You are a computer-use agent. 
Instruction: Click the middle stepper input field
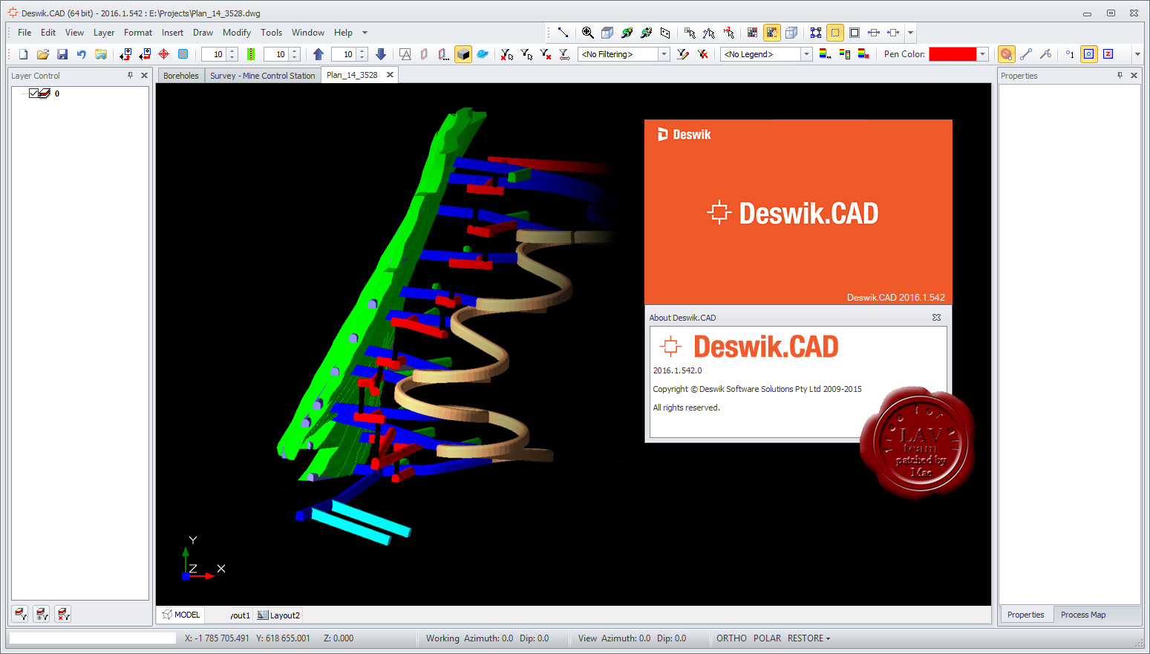[x=276, y=54]
